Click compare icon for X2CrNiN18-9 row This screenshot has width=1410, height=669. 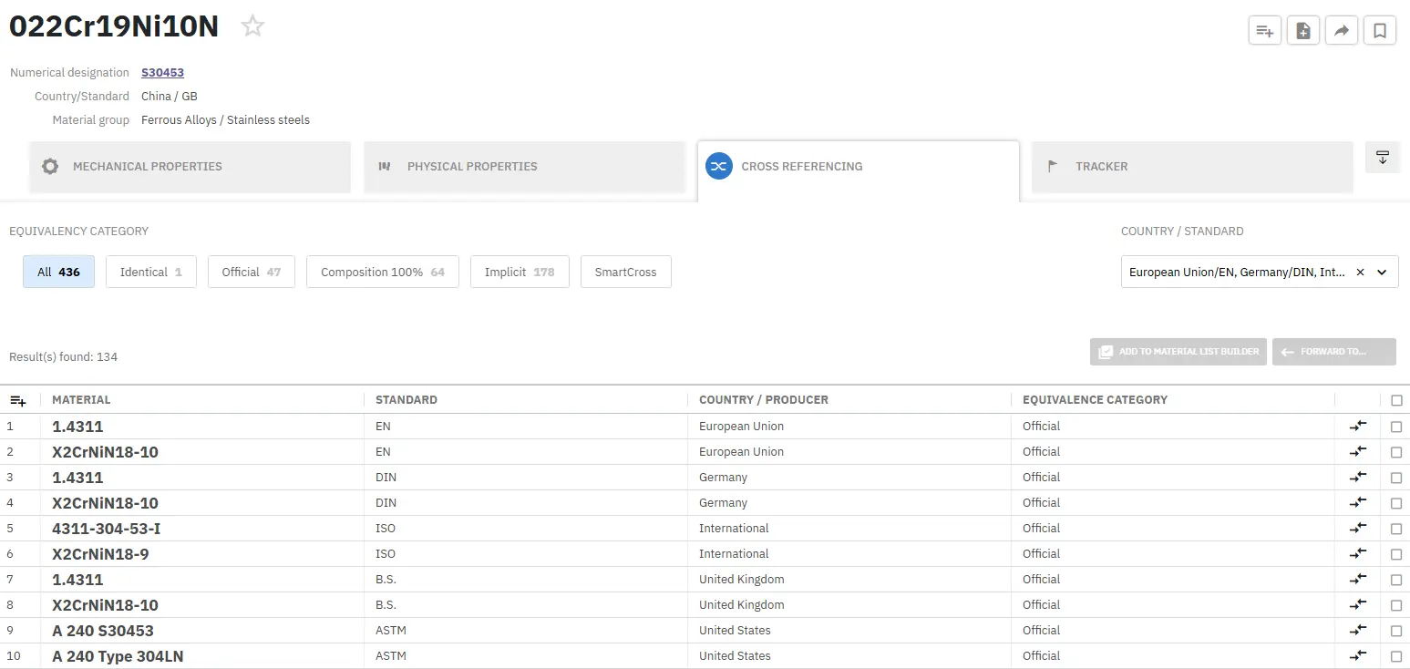(x=1358, y=553)
